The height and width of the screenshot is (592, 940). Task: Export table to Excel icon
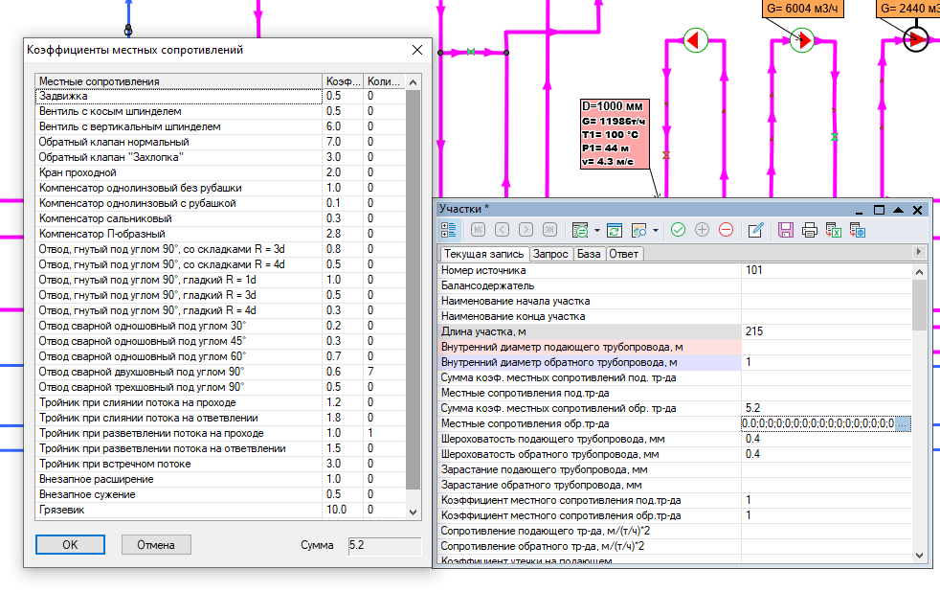click(x=834, y=230)
